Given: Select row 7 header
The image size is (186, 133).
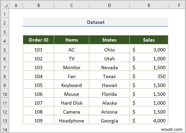Looking at the screenshot, I should [5, 66].
